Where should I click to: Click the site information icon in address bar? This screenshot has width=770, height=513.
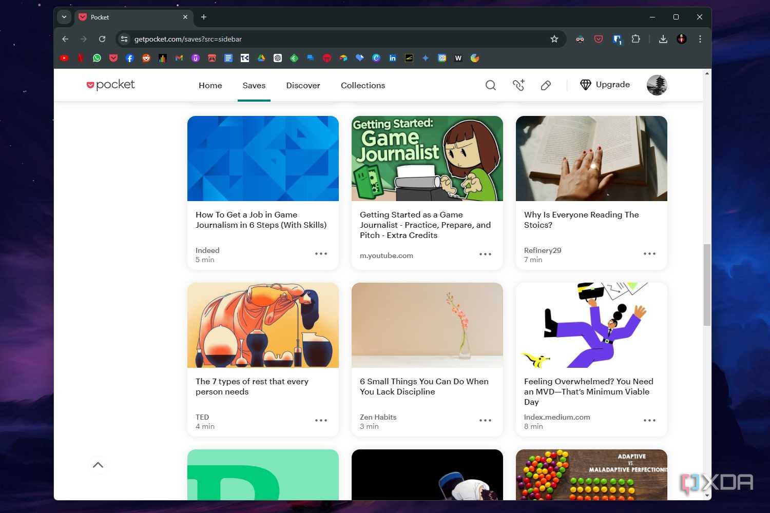(124, 39)
